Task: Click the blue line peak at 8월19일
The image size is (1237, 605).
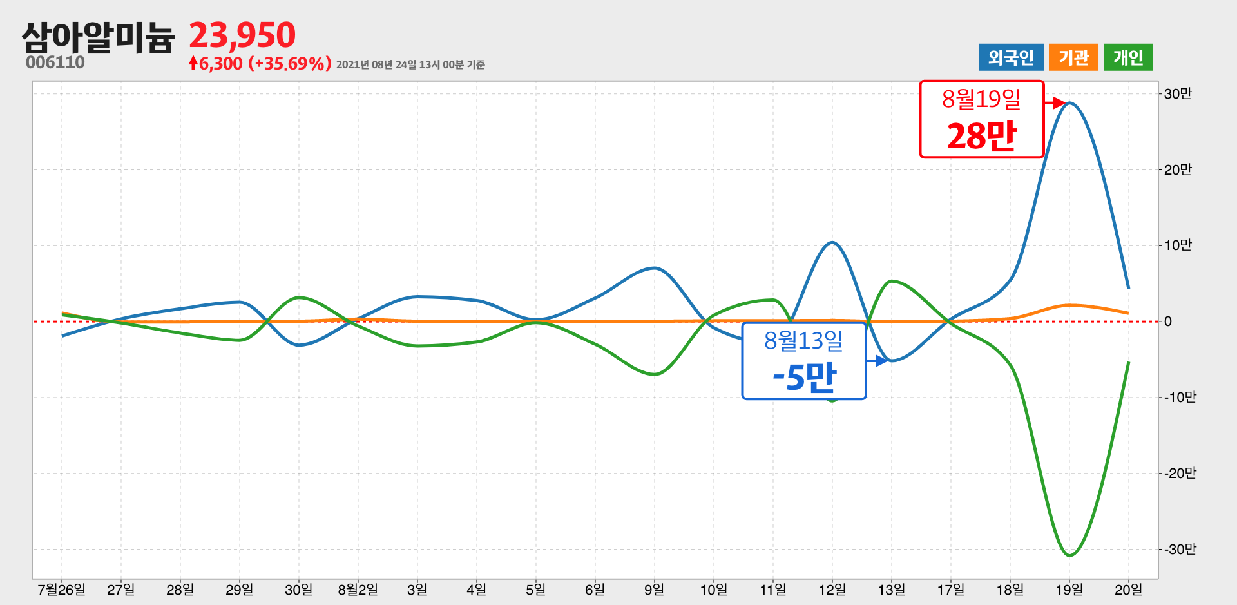Action: click(x=1069, y=103)
